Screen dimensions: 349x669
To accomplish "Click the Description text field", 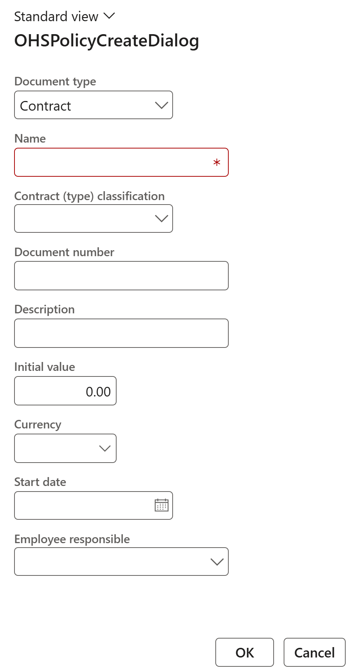I will click(121, 333).
